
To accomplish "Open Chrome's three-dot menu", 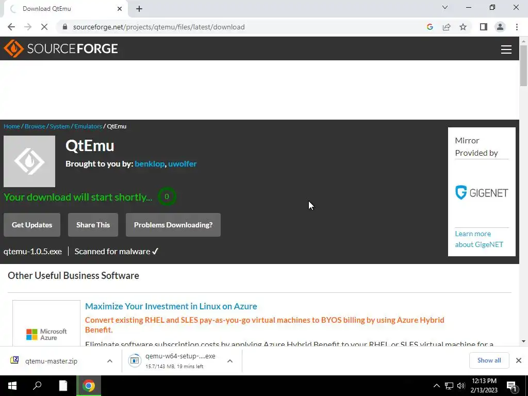I will pyautogui.click(x=517, y=27).
